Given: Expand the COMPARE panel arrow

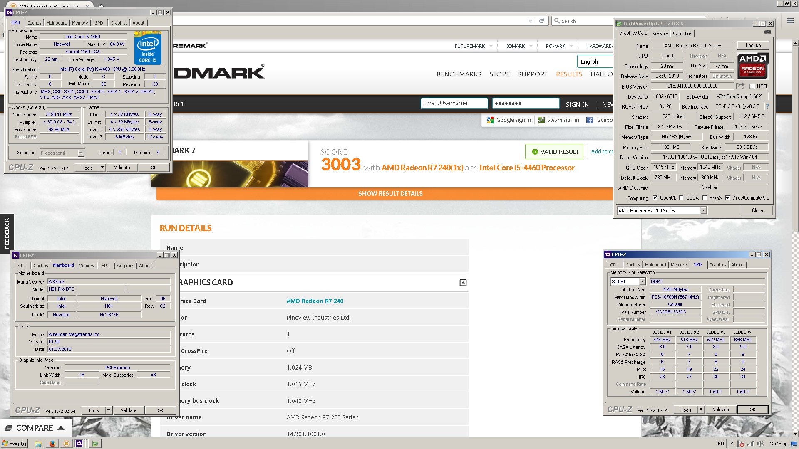Looking at the screenshot, I should [61, 428].
